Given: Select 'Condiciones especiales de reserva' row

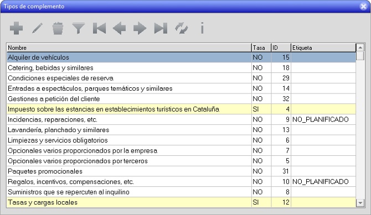Looking at the screenshot, I should [181, 78].
